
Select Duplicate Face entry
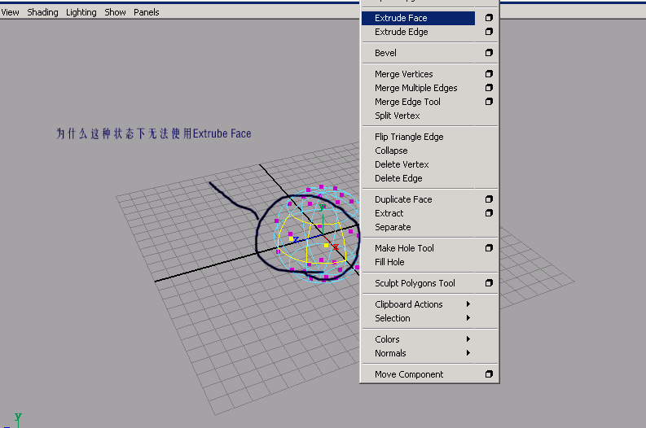pos(418,199)
